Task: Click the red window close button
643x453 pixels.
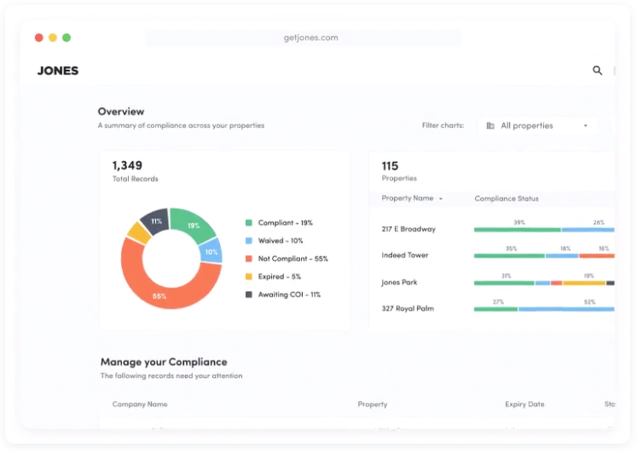Action: [x=39, y=38]
